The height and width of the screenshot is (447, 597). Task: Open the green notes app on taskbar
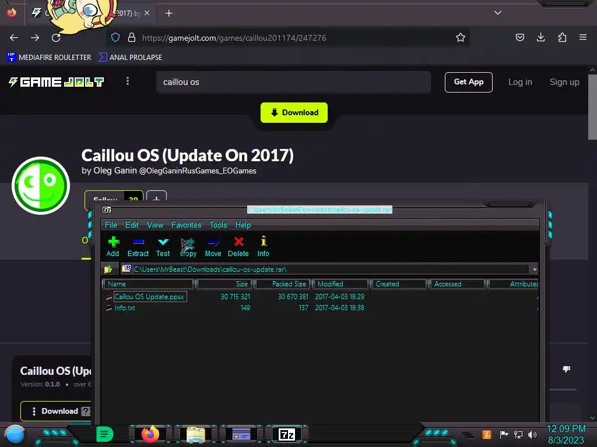click(105, 434)
